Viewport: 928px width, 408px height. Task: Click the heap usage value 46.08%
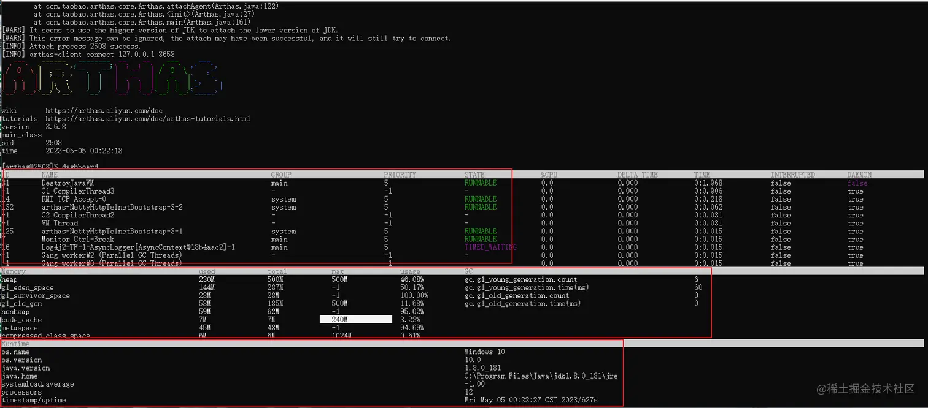(412, 279)
